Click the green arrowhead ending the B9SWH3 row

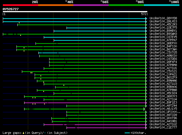[146, 34]
